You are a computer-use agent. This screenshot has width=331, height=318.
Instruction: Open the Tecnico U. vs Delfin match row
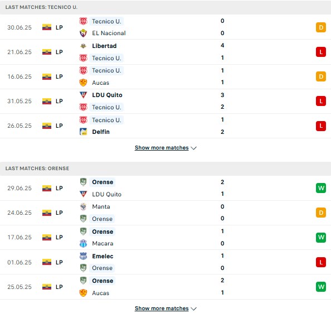(165, 126)
